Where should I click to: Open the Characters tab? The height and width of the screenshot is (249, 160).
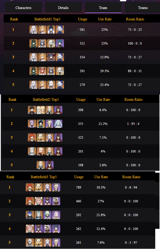(23, 8)
